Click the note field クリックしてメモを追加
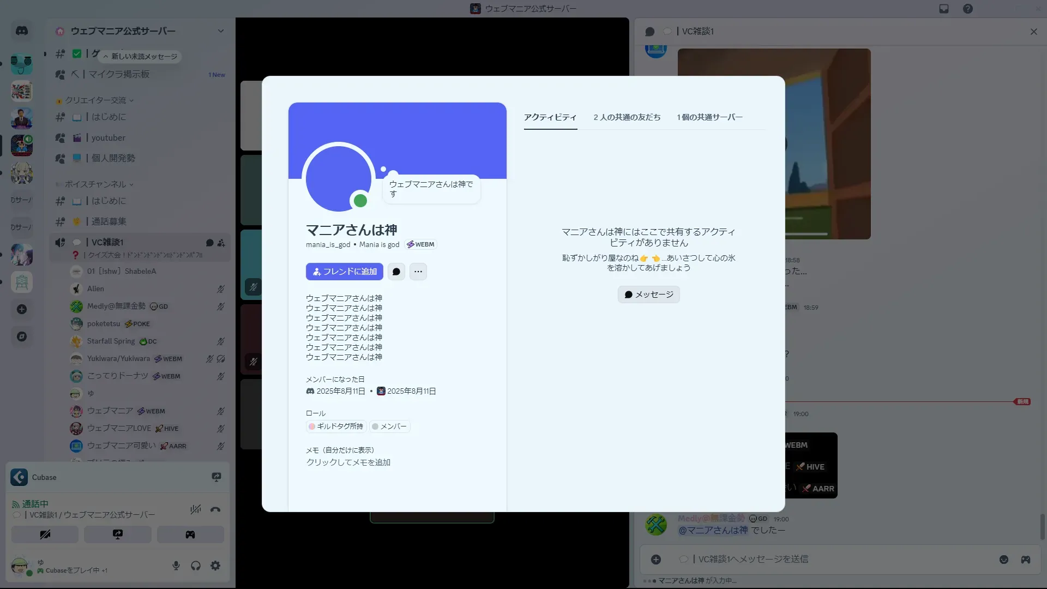 [348, 462]
